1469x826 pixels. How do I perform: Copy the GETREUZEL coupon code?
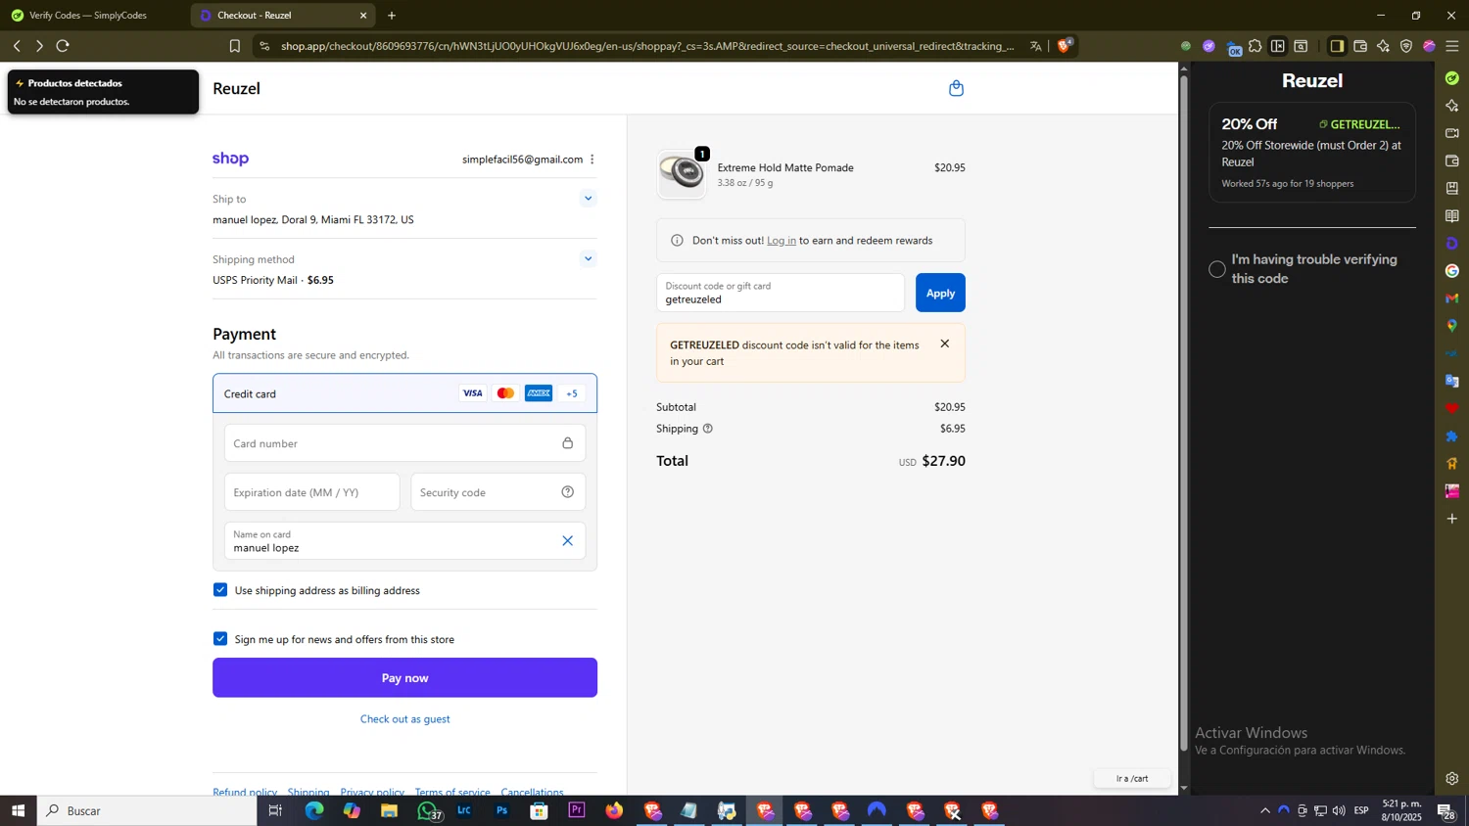coord(1359,124)
